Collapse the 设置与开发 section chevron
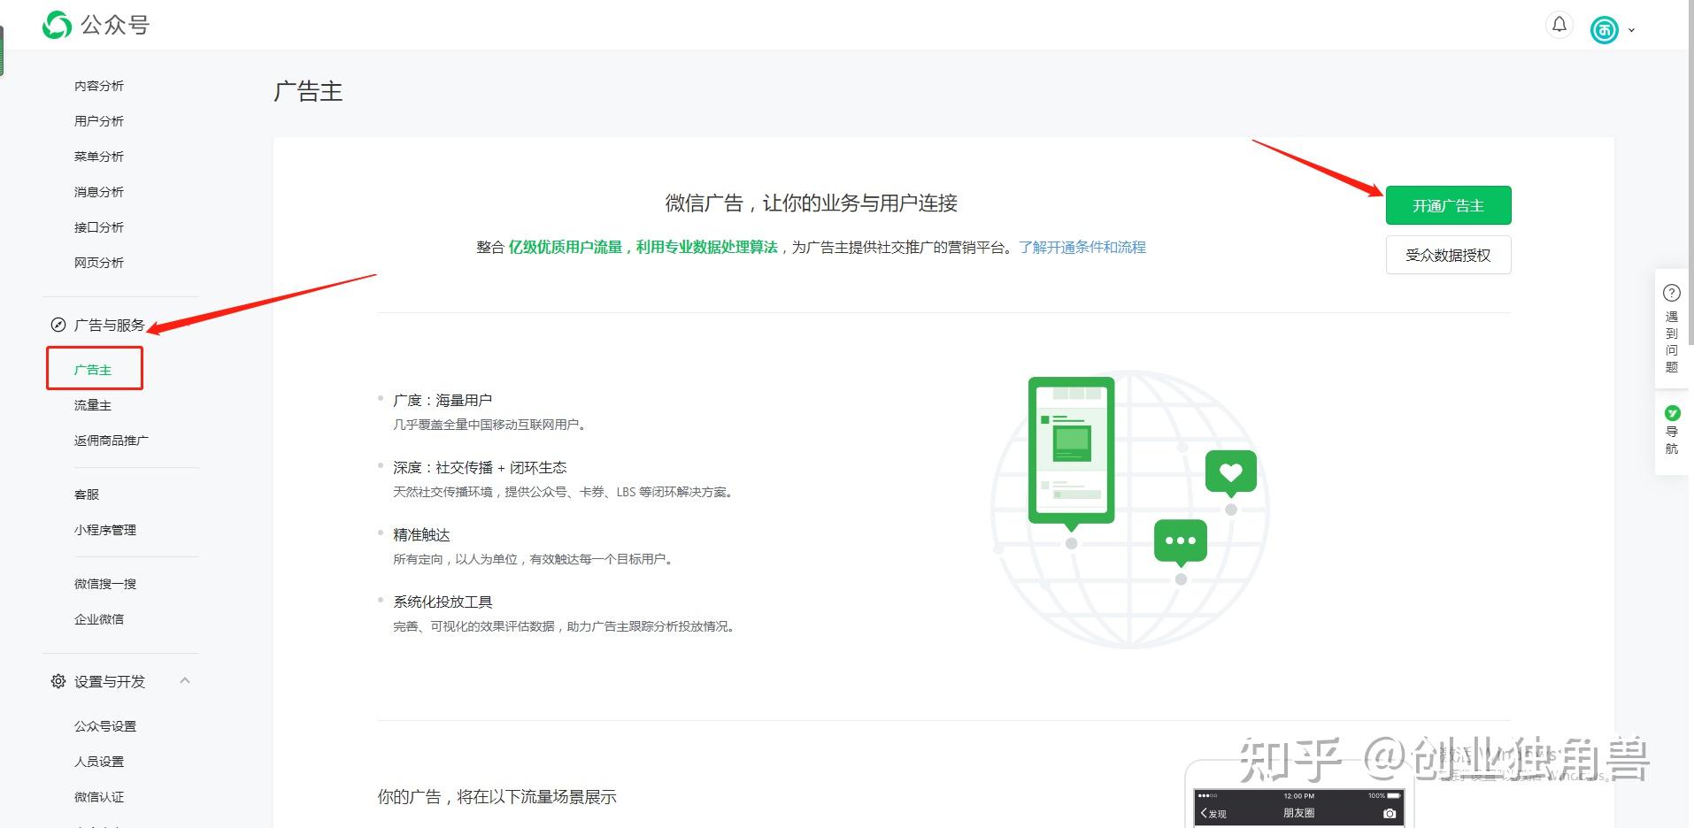 point(185,680)
